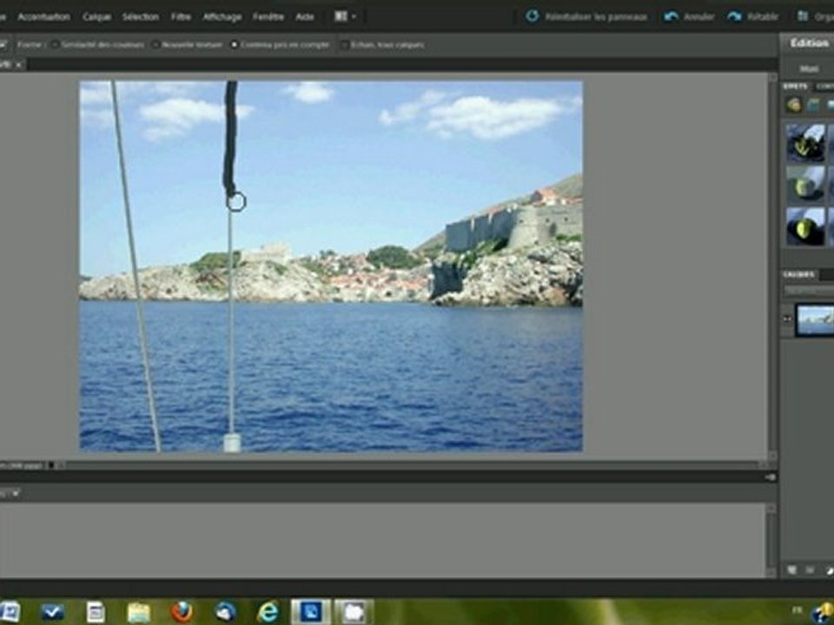The image size is (834, 625).
Task: Select the Contenu pris en compte option
Action: coord(235,44)
